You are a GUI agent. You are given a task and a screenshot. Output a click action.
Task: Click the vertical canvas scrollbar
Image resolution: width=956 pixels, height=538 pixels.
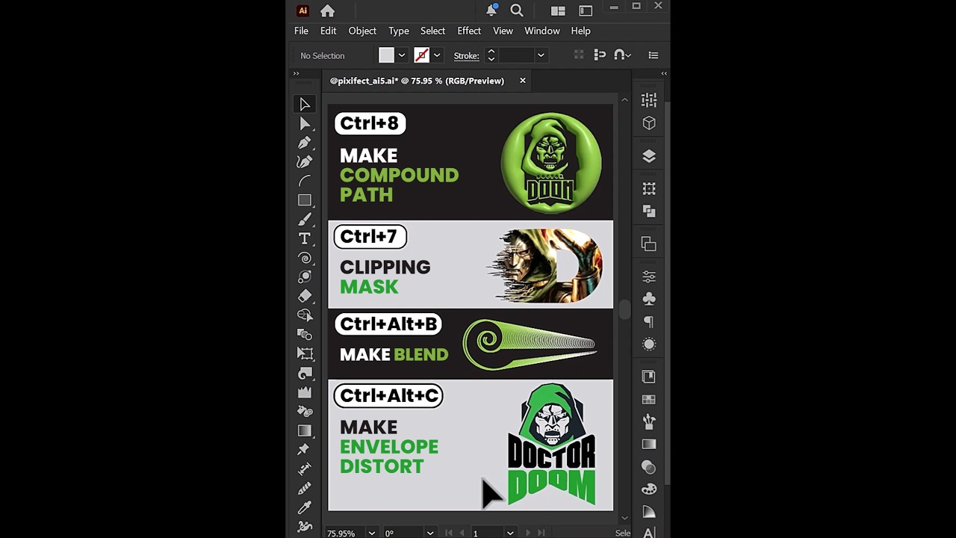point(624,310)
